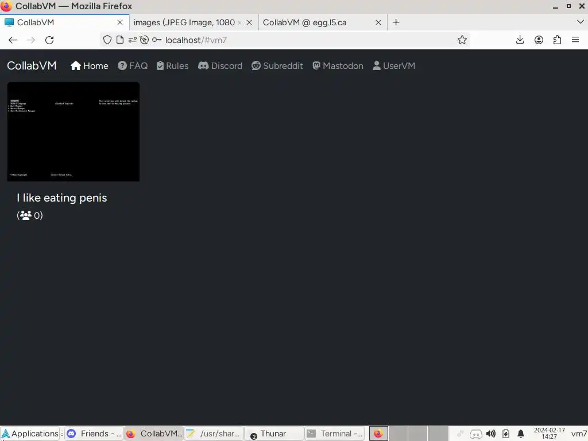Minimize the Firefox window

click(x=555, y=6)
